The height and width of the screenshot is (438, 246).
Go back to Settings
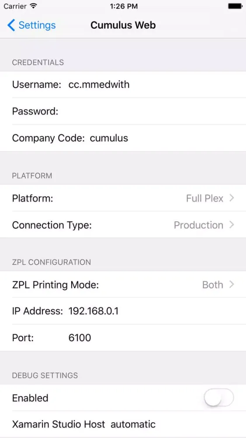31,25
